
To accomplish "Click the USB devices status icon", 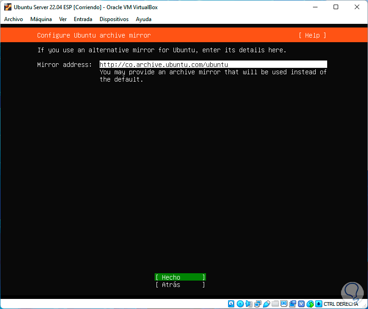I will point(267,304).
